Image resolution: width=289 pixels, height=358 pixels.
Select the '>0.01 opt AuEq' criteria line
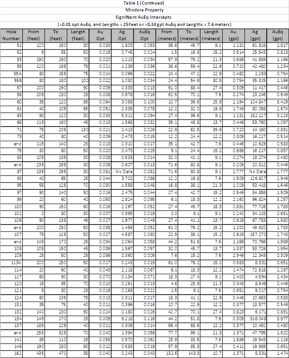pos(144,25)
